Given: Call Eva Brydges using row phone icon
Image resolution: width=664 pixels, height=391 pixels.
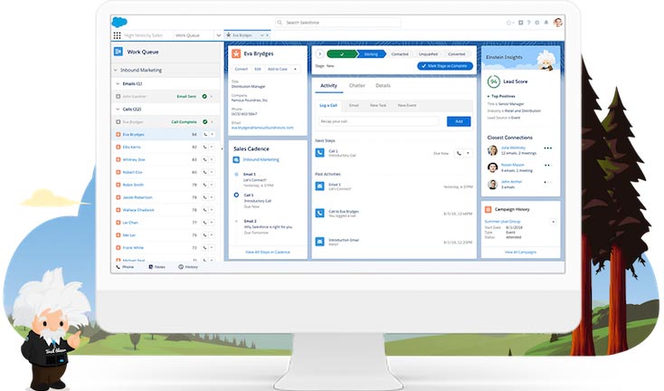Looking at the screenshot, I should coord(205,134).
